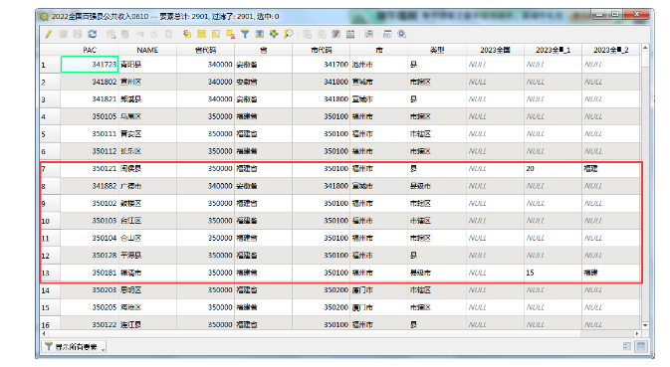This screenshot has width=670, height=367.
Task: Click the cell showing value 20
Action: [553, 168]
